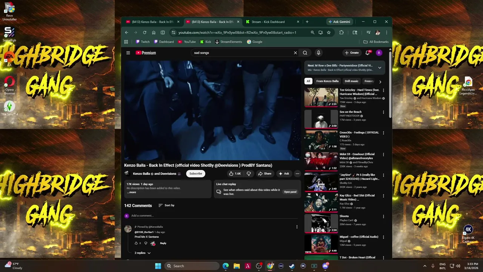Screen dimensions: 483x272
Task: Open Shoota by Playboi Carti thumbnail
Action: pos(321,223)
